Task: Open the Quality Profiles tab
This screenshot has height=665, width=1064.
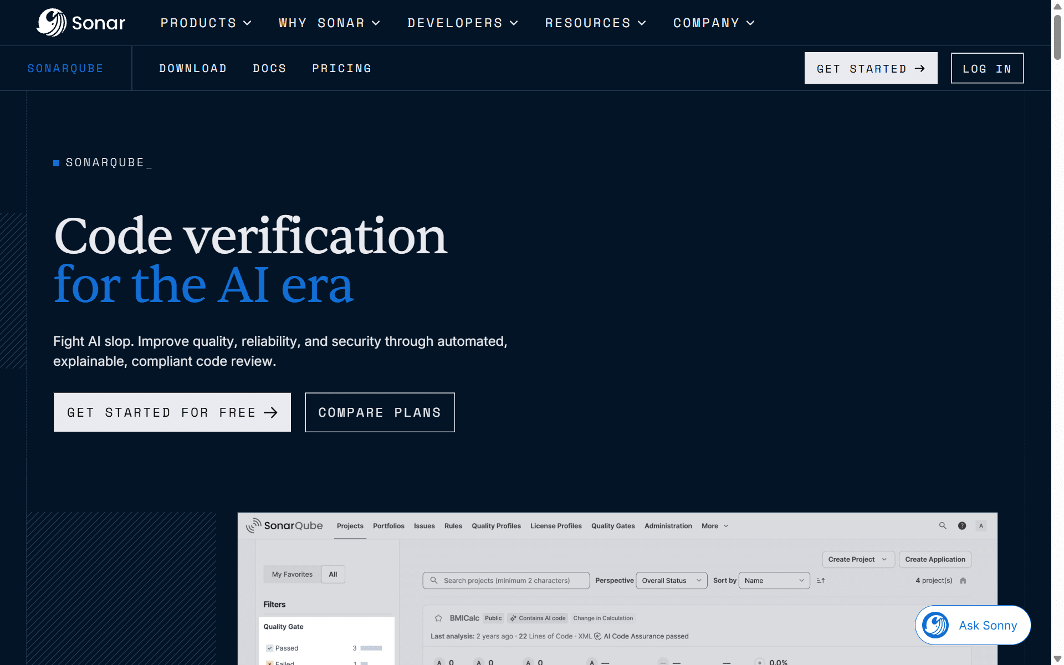Action: tap(496, 526)
